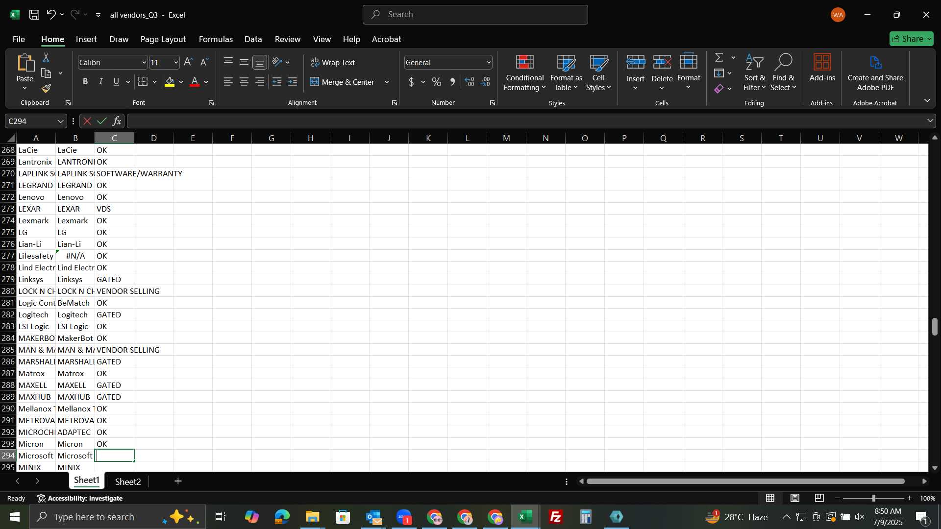Open the Formulas ribbon tab
The height and width of the screenshot is (529, 941).
pyautogui.click(x=216, y=39)
